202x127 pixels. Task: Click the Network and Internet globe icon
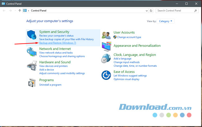coord(32,52)
